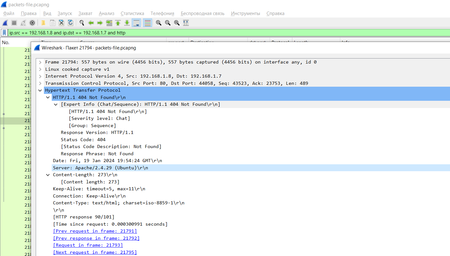Open the Анализ menu
The height and width of the screenshot is (256, 450).
tap(107, 13)
